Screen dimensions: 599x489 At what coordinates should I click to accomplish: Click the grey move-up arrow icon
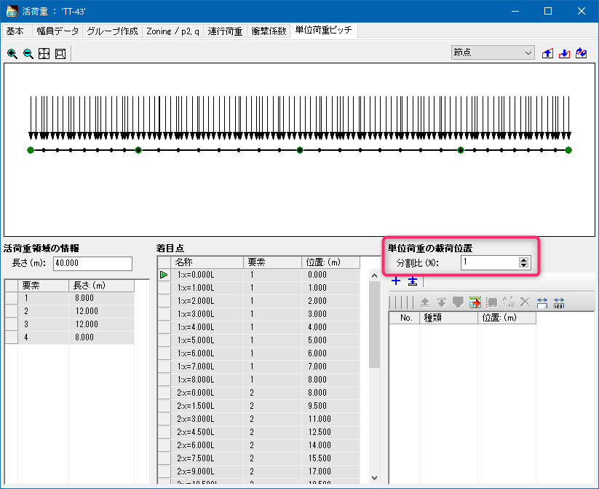[425, 302]
